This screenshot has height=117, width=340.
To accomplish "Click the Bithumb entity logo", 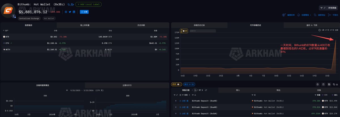I will pos(8,10).
